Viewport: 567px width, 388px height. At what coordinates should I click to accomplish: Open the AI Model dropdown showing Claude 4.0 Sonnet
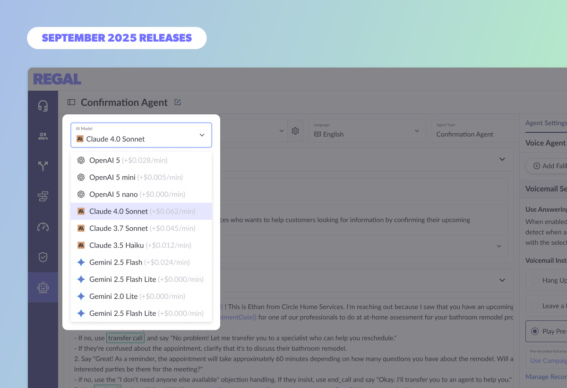141,135
